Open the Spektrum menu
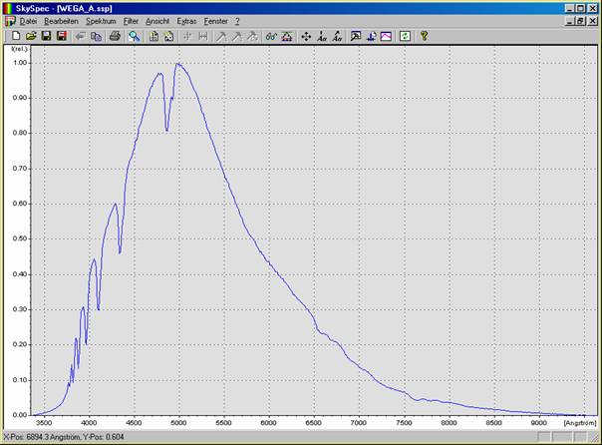Screen dimensions: 602x445 (101, 21)
